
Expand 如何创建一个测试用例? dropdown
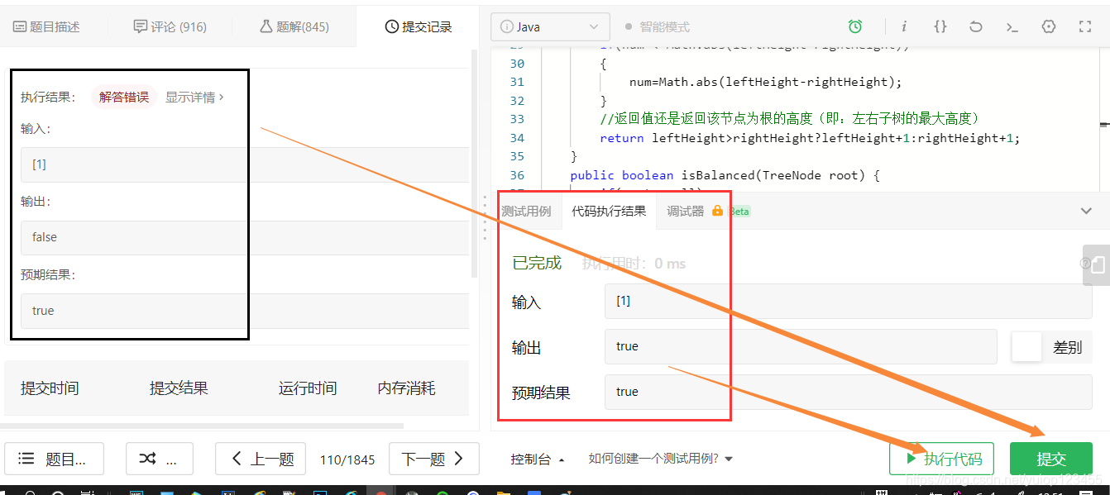click(660, 459)
